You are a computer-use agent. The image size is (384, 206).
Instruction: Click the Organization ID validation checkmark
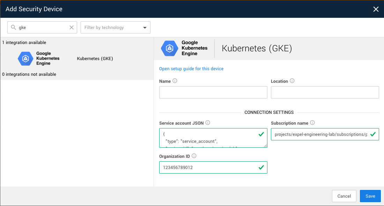point(261,168)
